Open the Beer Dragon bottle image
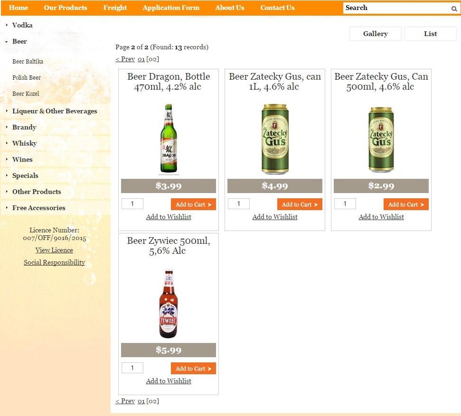Image resolution: width=461 pixels, height=416 pixels. coord(169,139)
